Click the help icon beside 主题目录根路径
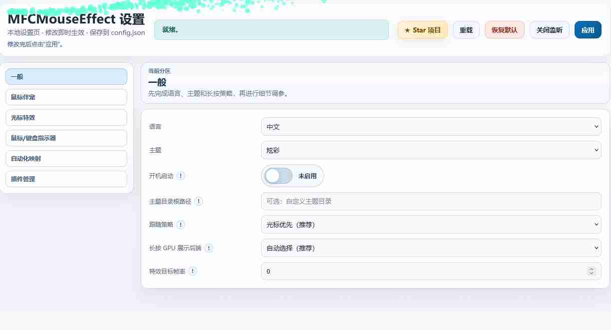 coord(199,201)
